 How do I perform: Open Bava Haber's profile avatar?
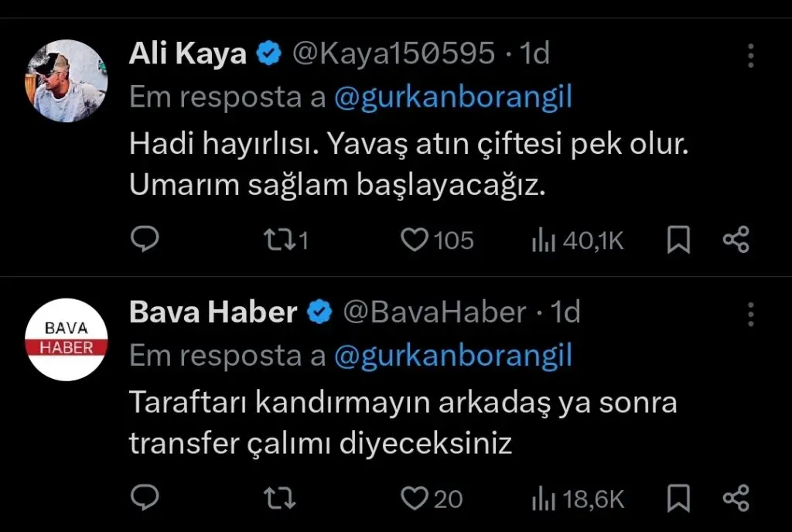pos(67,339)
